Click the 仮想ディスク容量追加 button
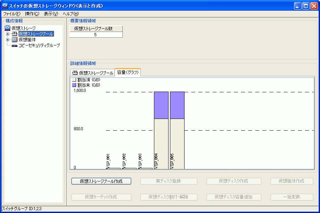 [x=234, y=197]
